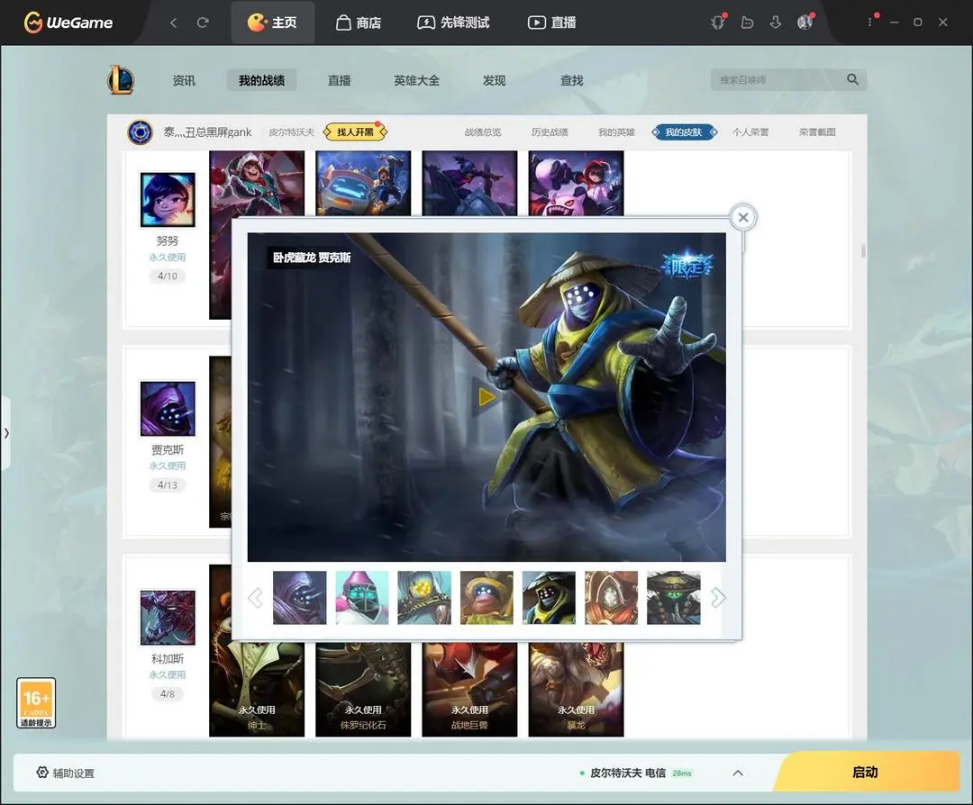
Task: Open the 暴龙 skin card
Action: click(x=576, y=689)
